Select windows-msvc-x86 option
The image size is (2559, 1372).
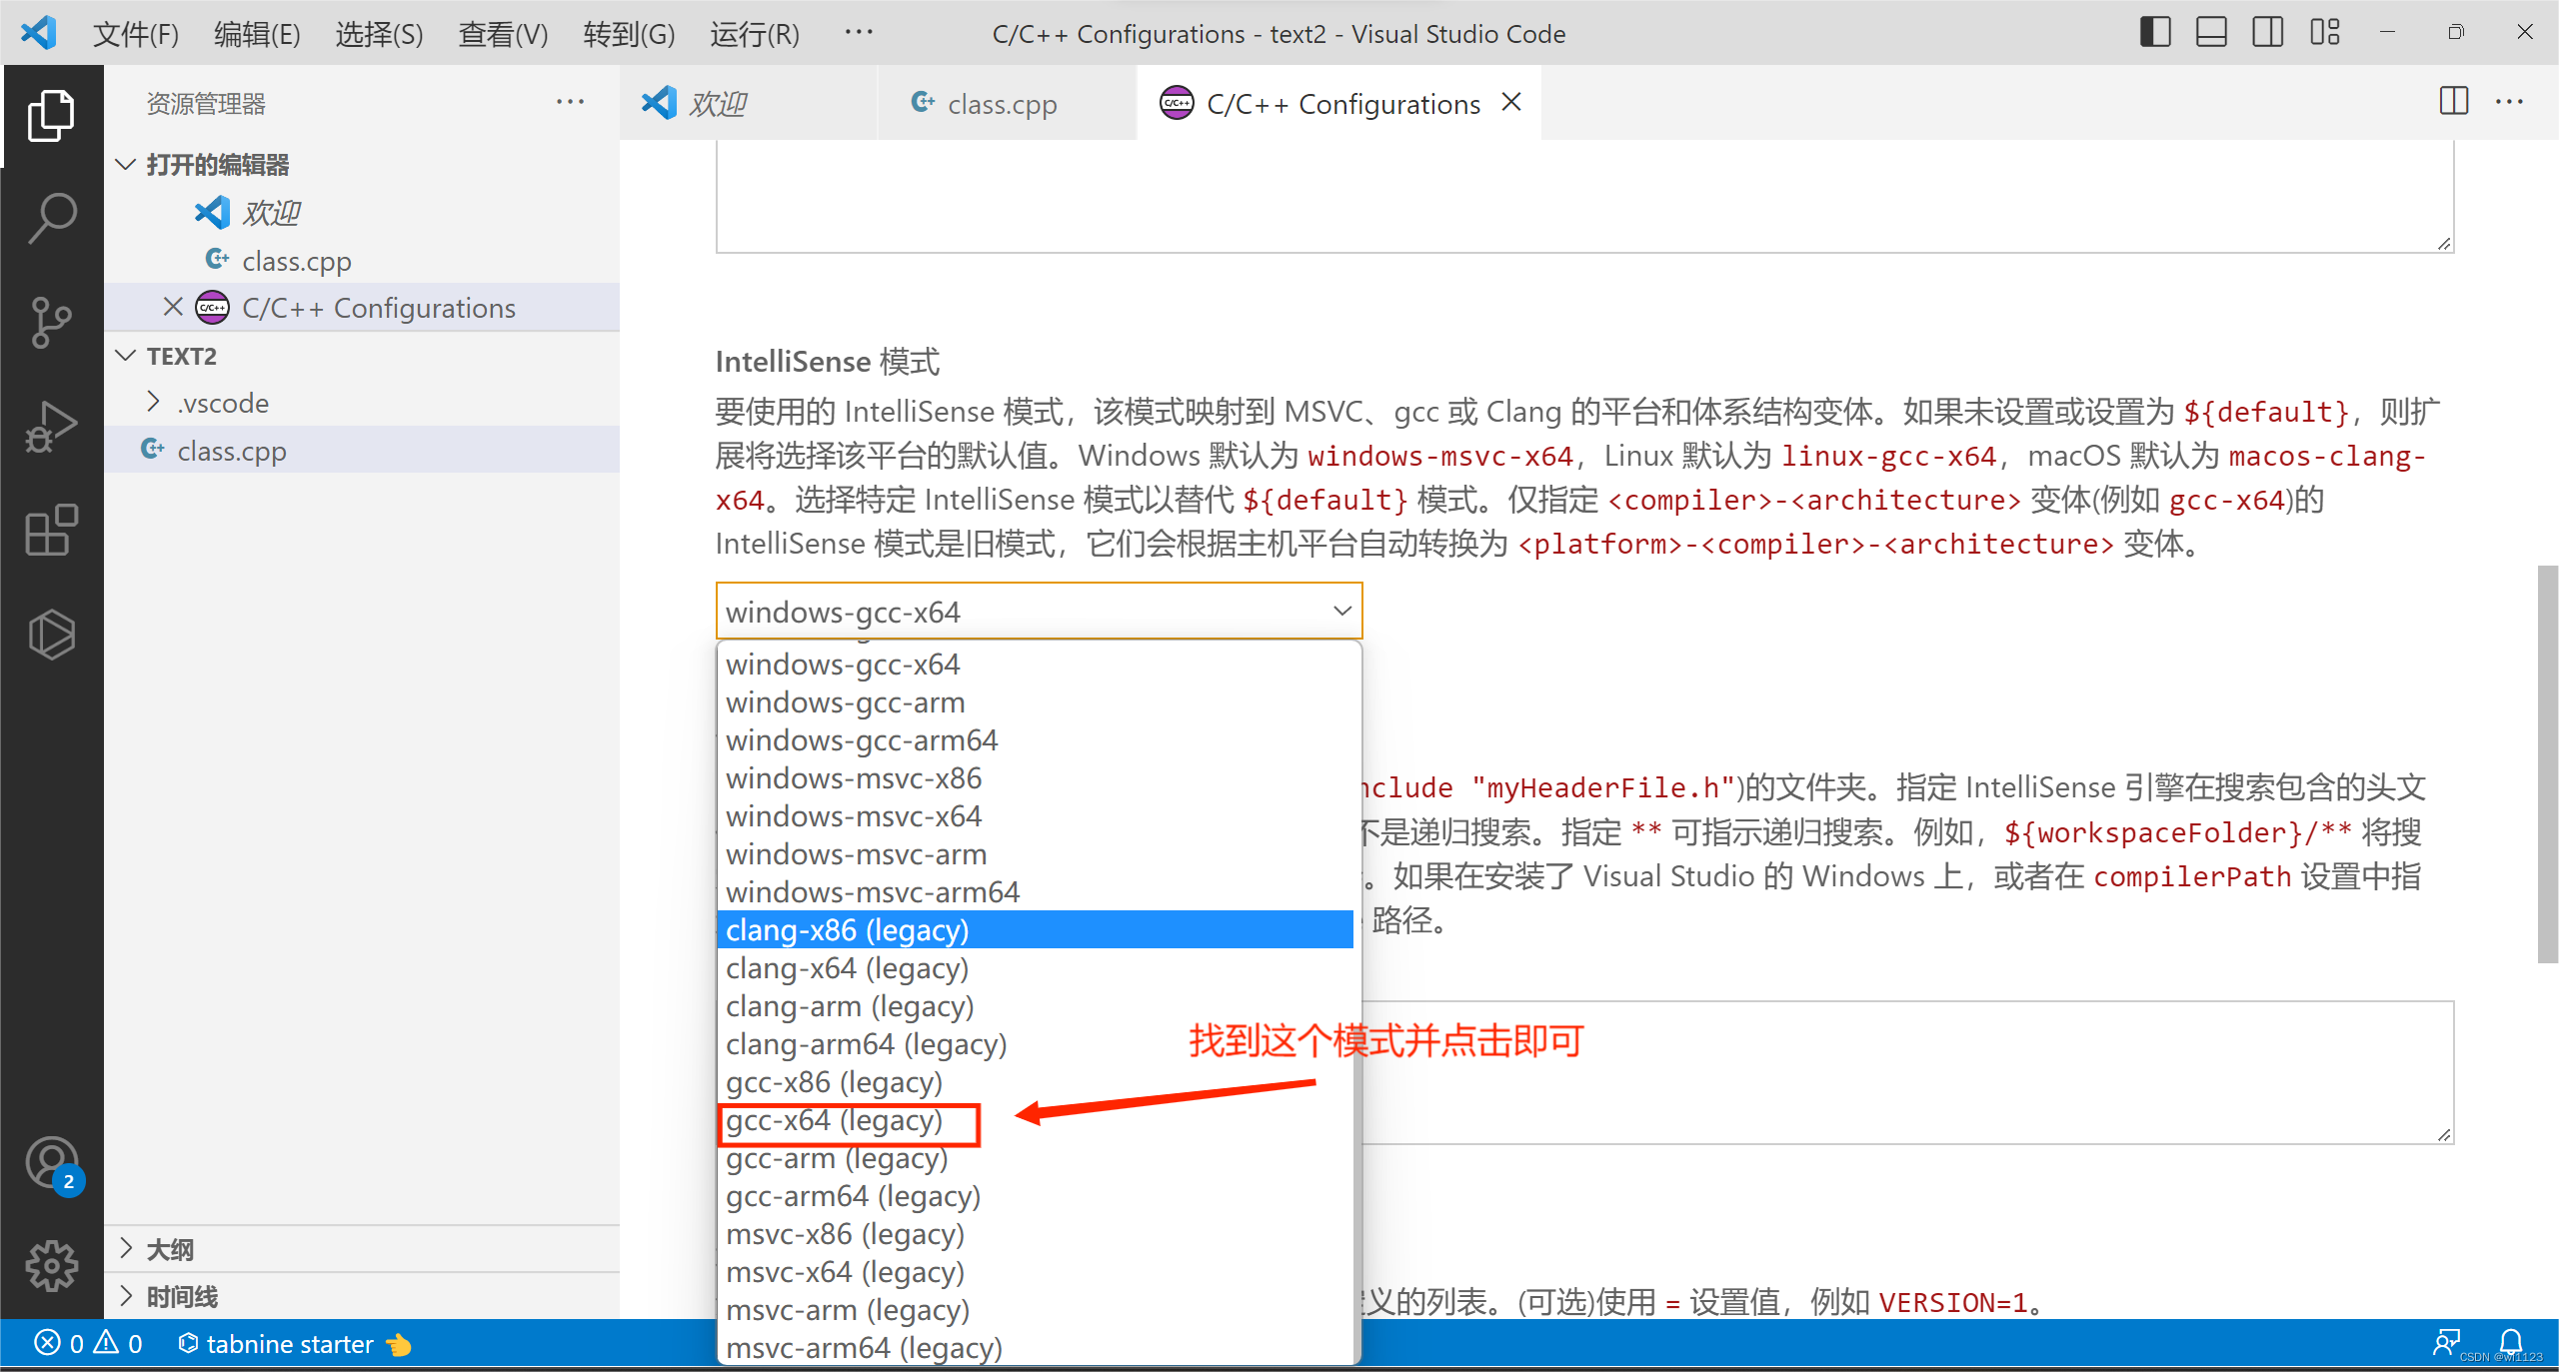(x=1036, y=777)
